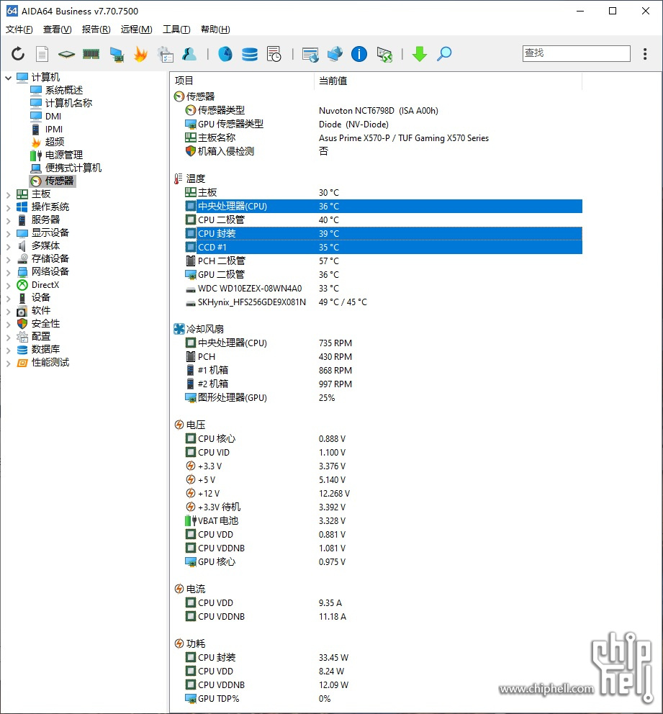Viewport: 663px width, 714px height.
Task: Open the 报告(R) menu
Action: 96,30
